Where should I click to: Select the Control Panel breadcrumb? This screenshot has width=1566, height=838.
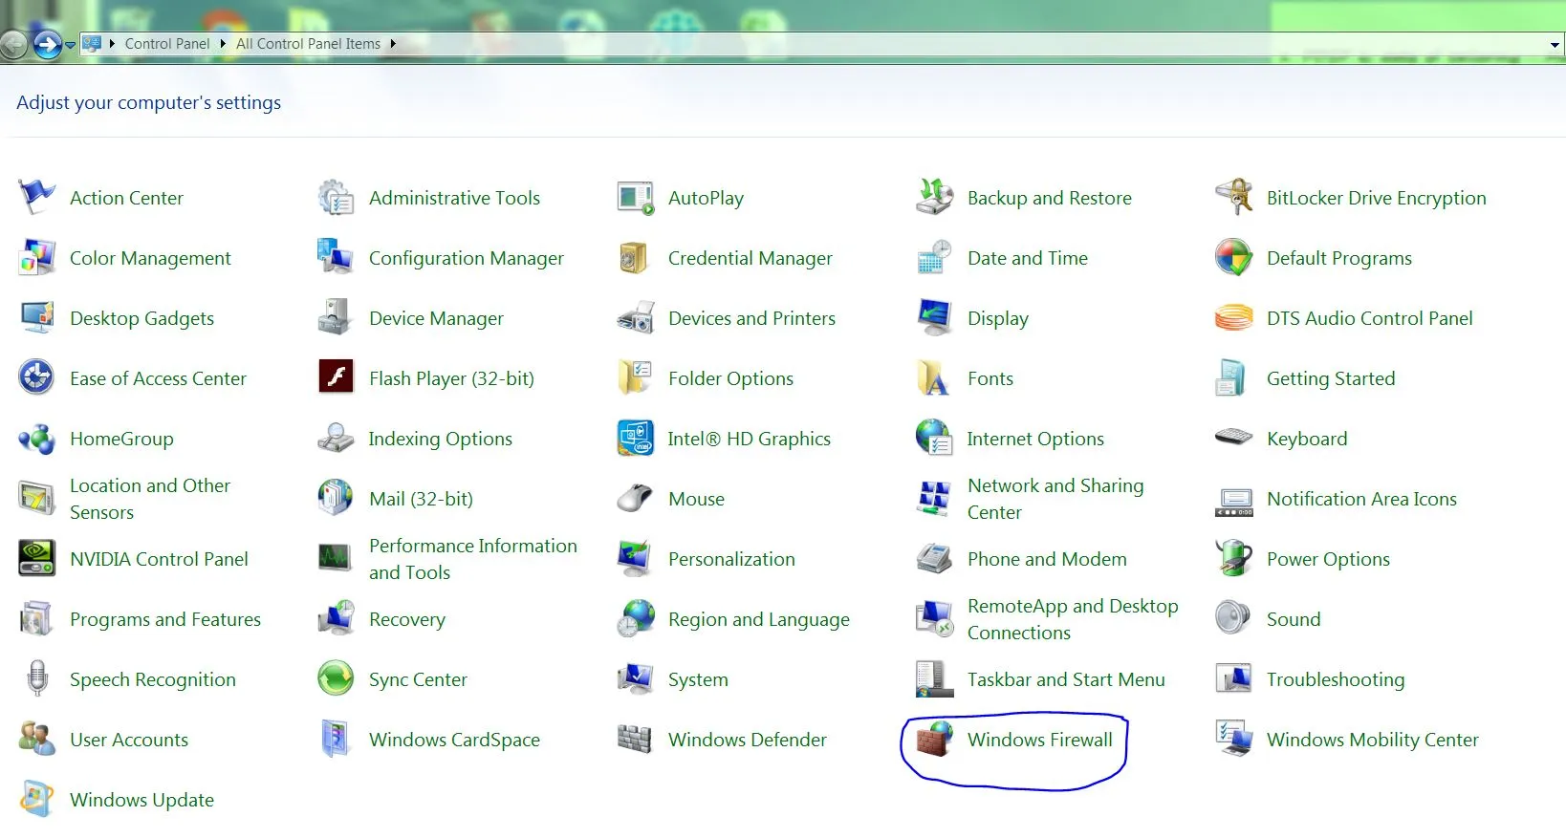(167, 44)
